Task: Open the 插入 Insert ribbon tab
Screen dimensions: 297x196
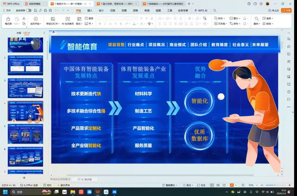Action: 90,10
